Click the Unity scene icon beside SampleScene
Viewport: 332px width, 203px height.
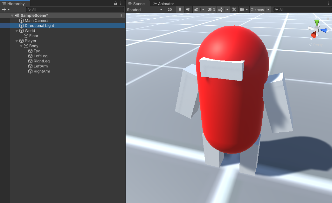[17, 16]
